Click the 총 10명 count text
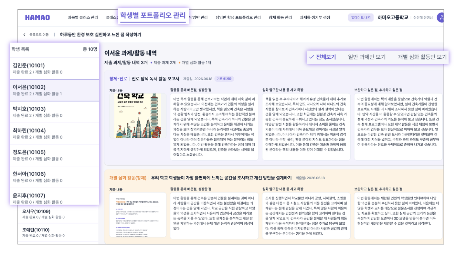The width and height of the screenshot is (455, 254). [90, 49]
